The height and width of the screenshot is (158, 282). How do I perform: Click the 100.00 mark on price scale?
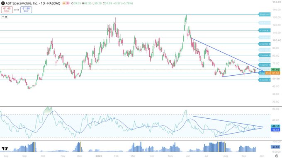pos(277,41)
